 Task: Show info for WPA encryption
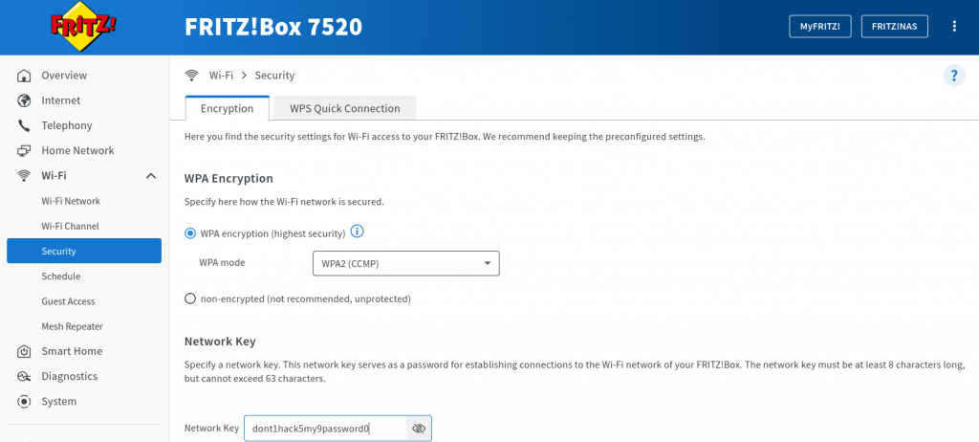coord(358,232)
